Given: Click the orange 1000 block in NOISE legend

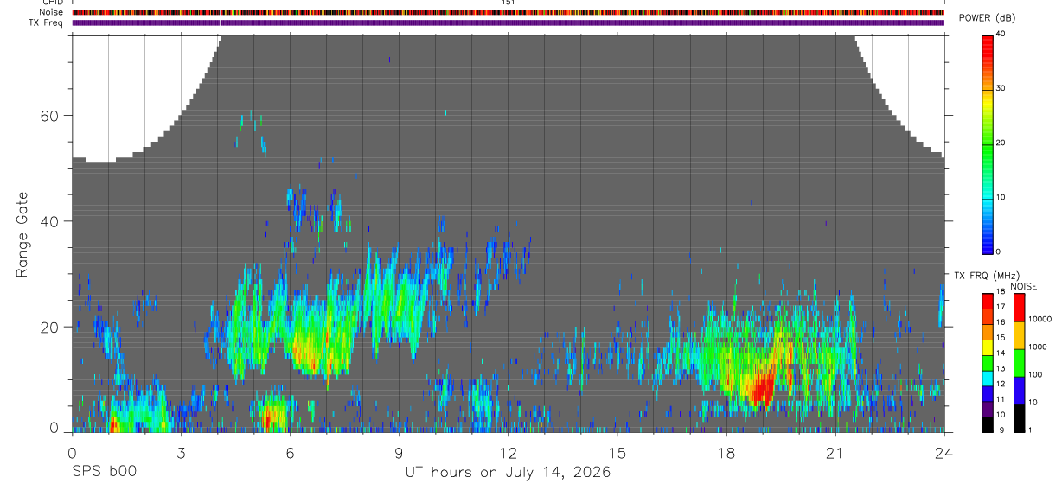Looking at the screenshot, I should click(1019, 335).
